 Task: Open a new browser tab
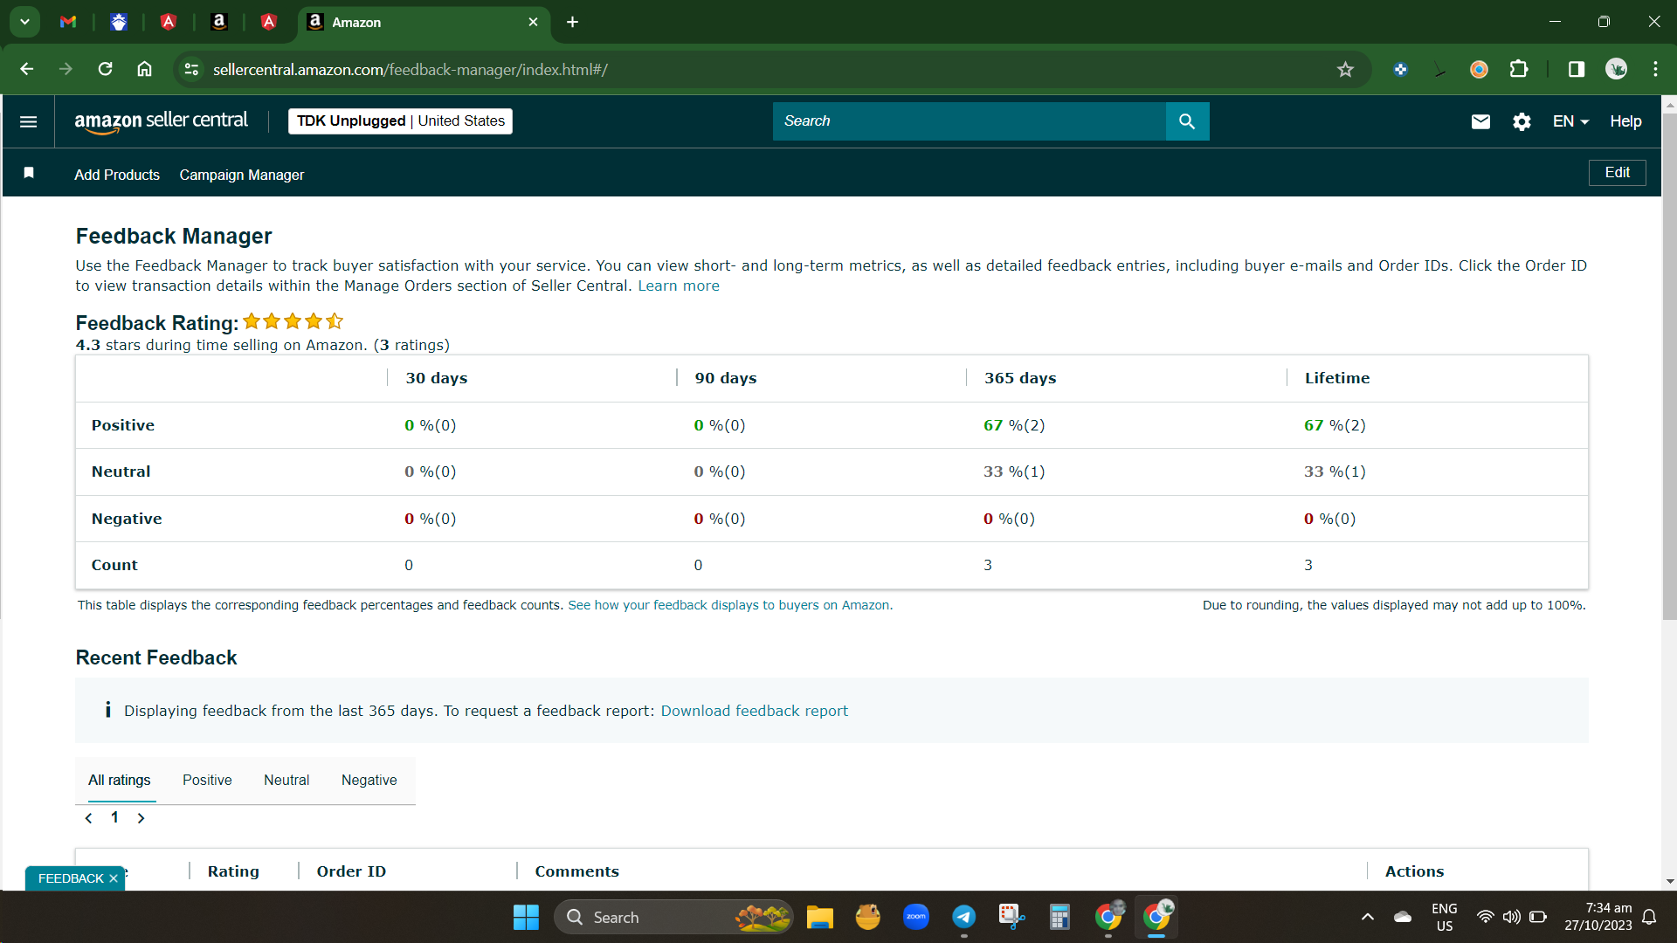coord(572,22)
